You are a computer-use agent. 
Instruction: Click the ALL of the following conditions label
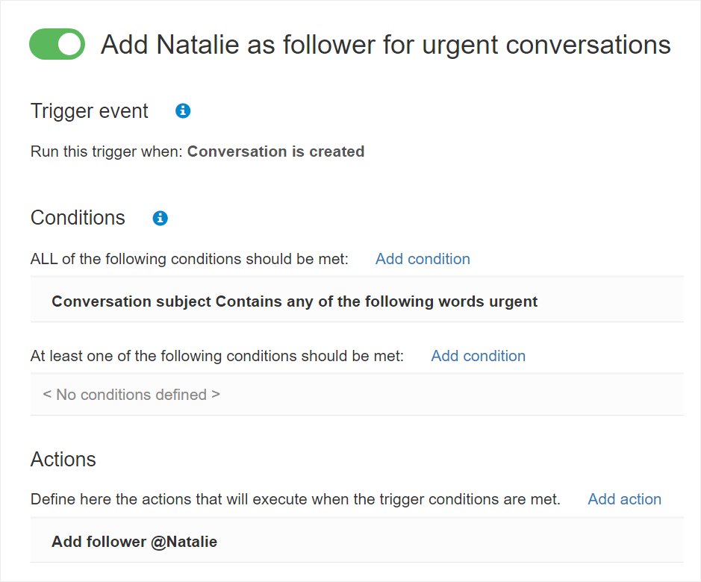pos(189,259)
